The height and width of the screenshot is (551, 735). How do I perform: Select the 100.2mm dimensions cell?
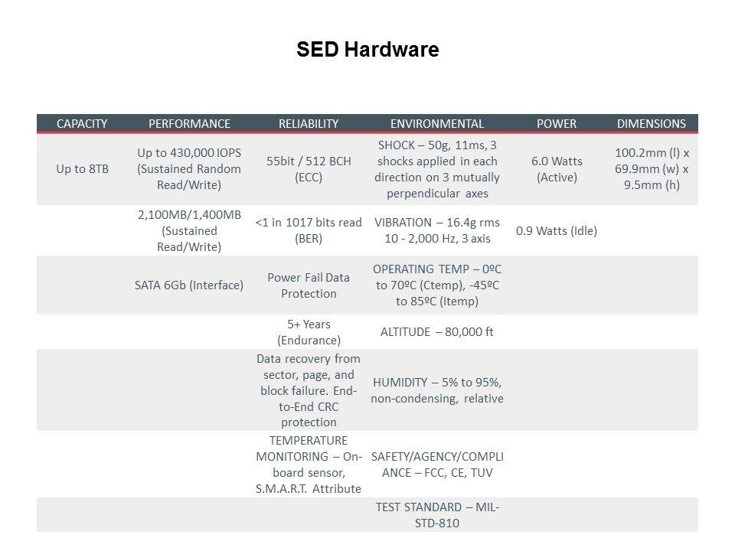click(x=652, y=169)
